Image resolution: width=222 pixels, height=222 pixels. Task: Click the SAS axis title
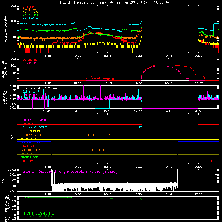[3, 180]
